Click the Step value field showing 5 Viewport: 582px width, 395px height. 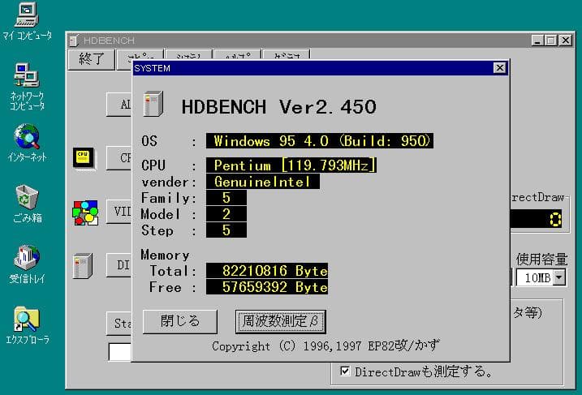point(226,230)
